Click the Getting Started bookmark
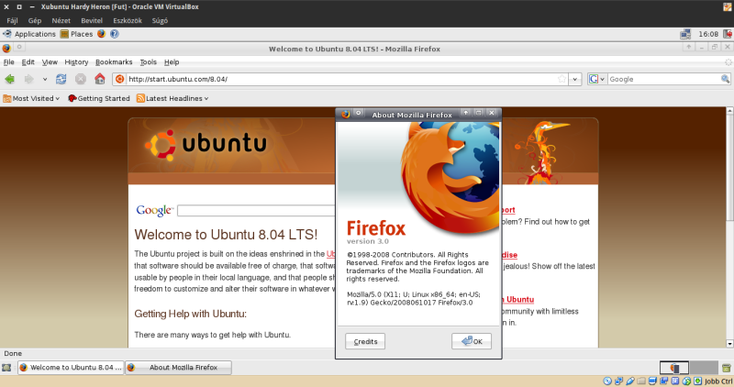Image resolution: width=734 pixels, height=387 pixels. click(99, 98)
